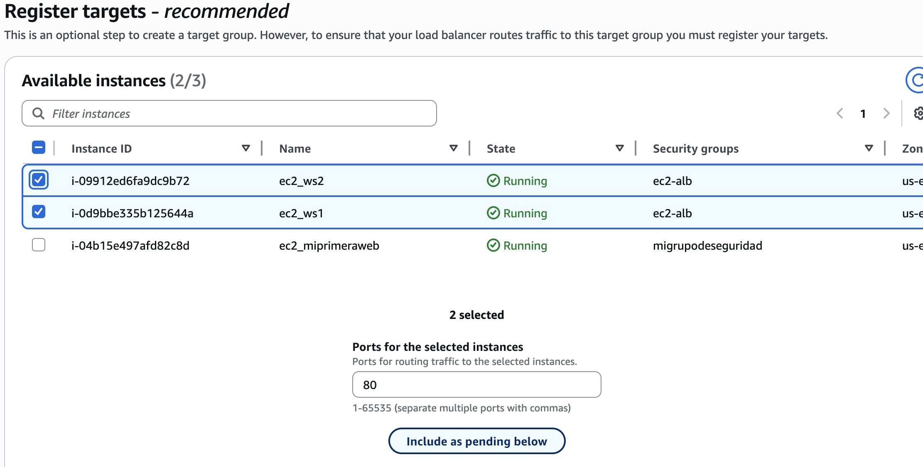Viewport: 923px width, 467px height.
Task: Click page number 1
Action: pos(863,114)
